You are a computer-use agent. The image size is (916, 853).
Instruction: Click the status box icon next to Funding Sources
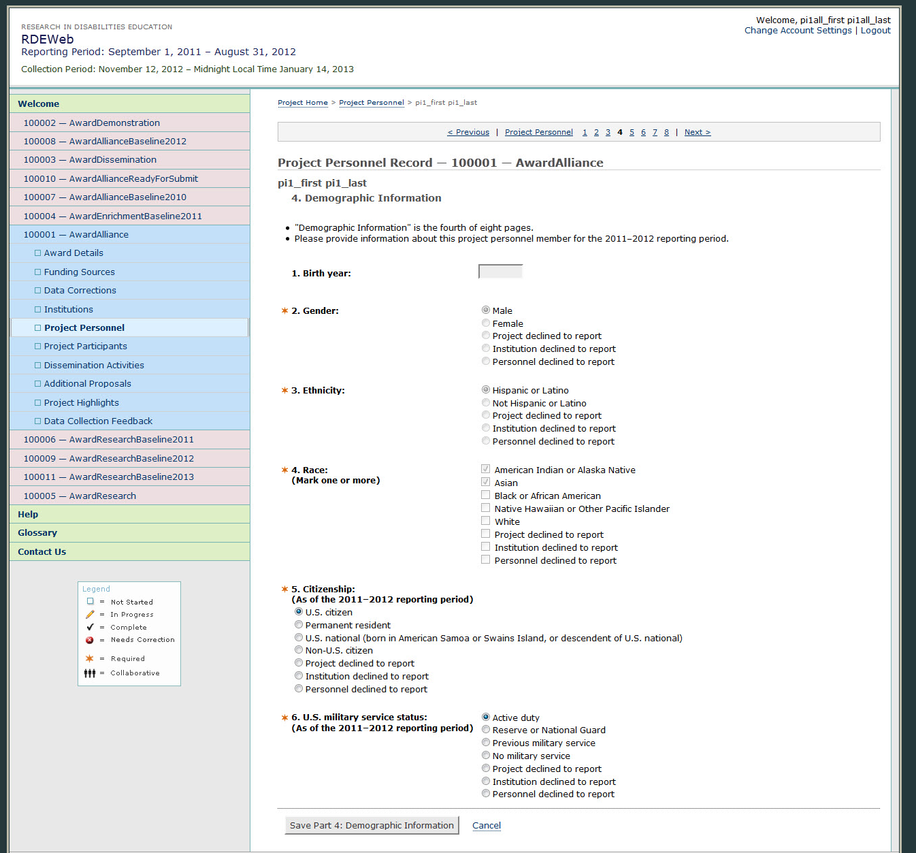pyautogui.click(x=38, y=272)
